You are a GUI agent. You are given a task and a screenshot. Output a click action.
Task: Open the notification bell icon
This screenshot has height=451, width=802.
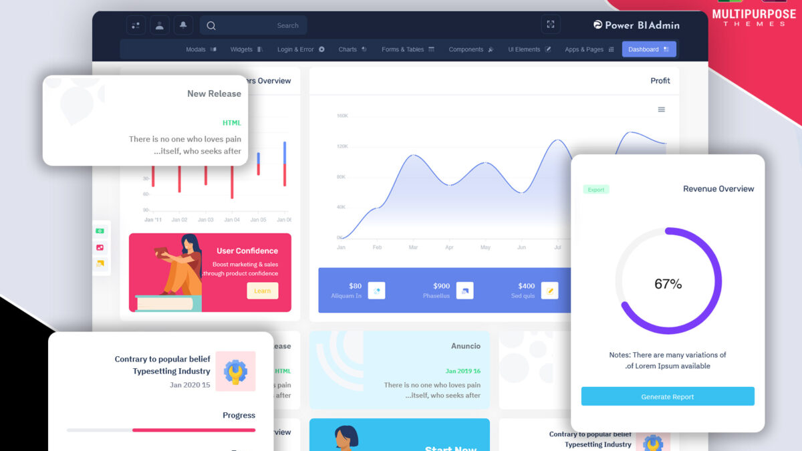click(x=183, y=25)
